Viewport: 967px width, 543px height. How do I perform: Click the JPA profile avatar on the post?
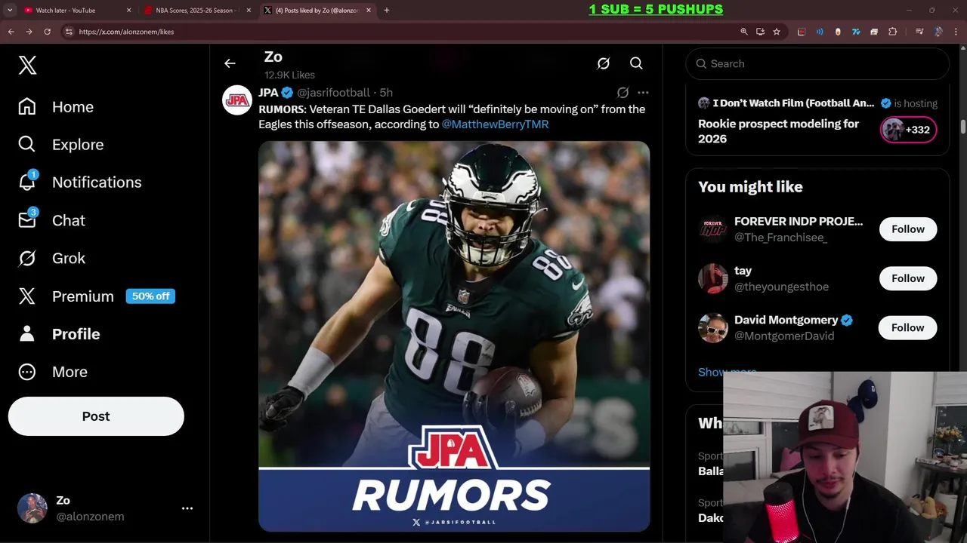point(237,100)
